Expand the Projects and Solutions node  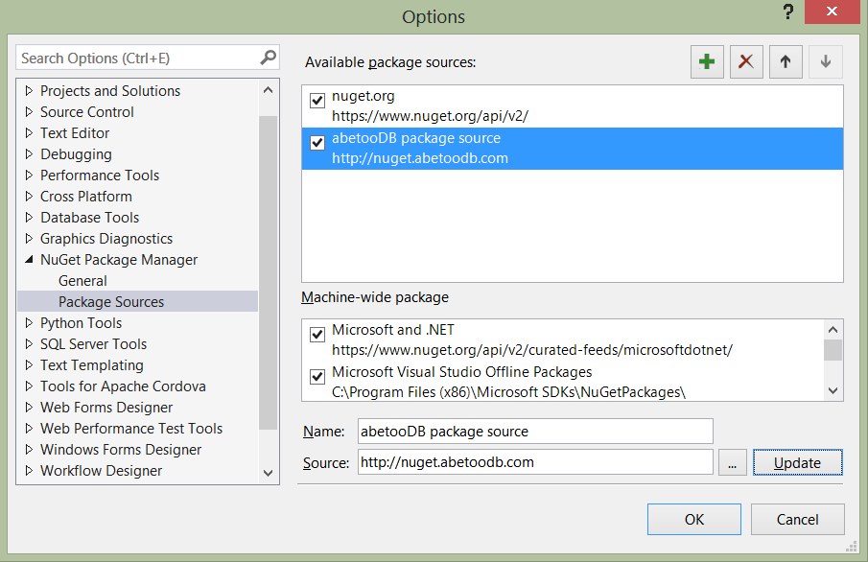point(30,91)
